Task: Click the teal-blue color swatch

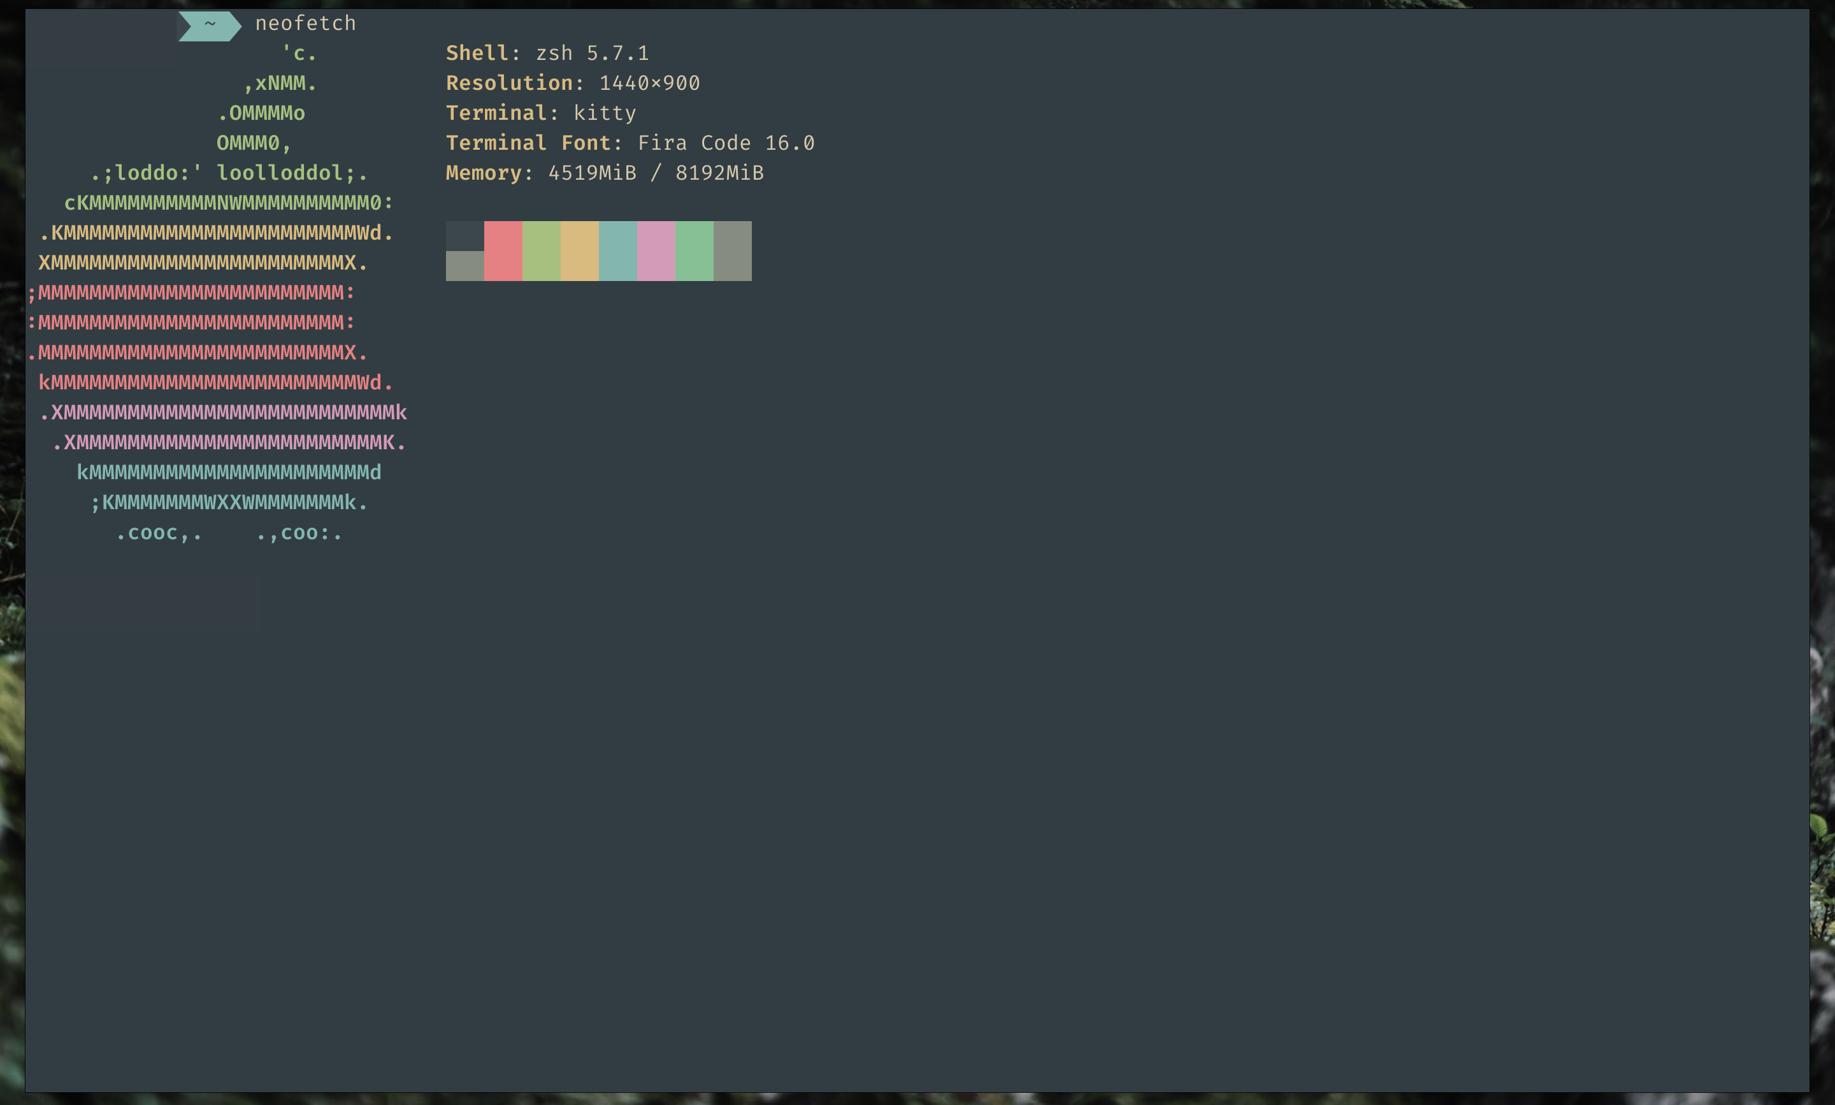Action: pos(617,251)
